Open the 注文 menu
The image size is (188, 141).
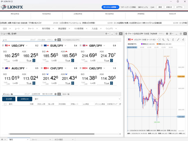tap(7, 29)
